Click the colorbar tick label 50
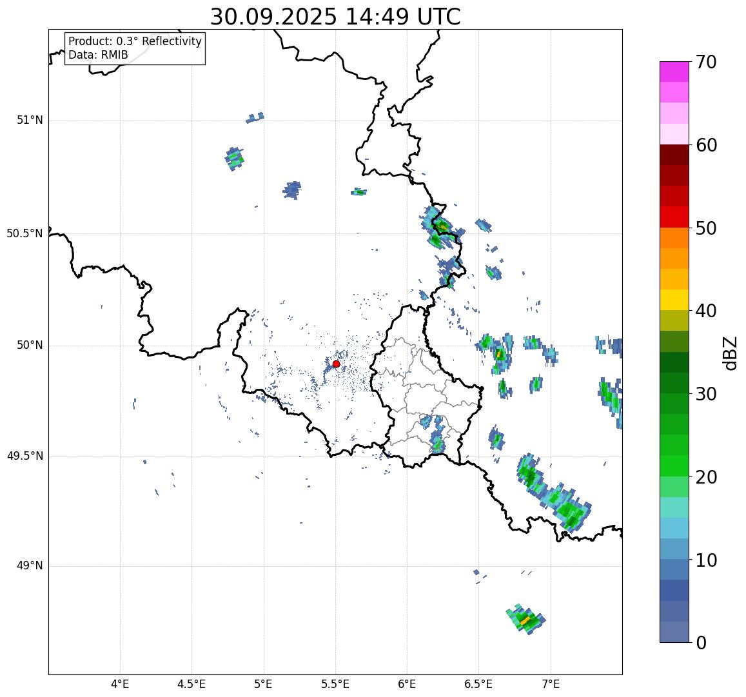Viewport: 746px width, 697px height. click(x=706, y=228)
